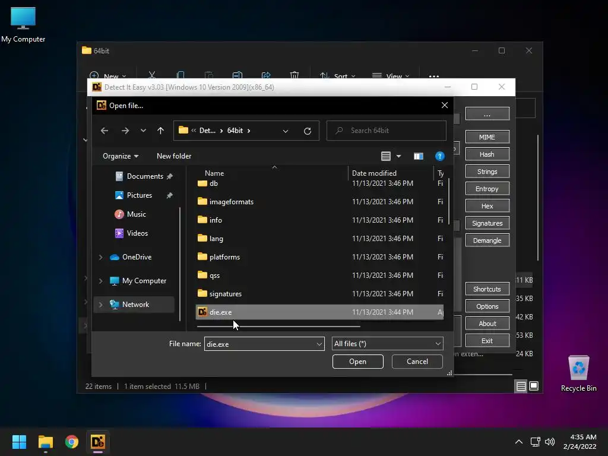Select the signatures folder

(x=319, y=293)
